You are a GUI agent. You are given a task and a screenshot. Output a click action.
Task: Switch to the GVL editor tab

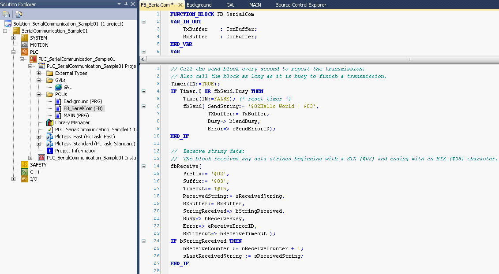(x=230, y=5)
